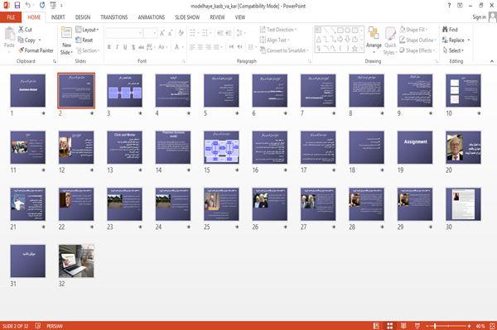Click Convert to SmartArt
This screenshot has height=330, width=497.
click(x=284, y=50)
